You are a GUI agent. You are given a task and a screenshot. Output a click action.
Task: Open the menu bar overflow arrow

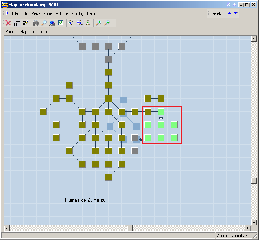[100, 13]
